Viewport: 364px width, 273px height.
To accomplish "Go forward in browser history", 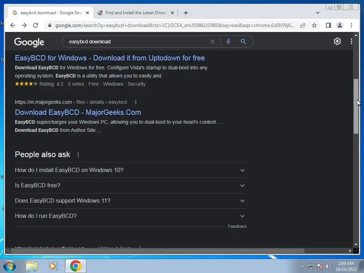I will [x=24, y=25].
